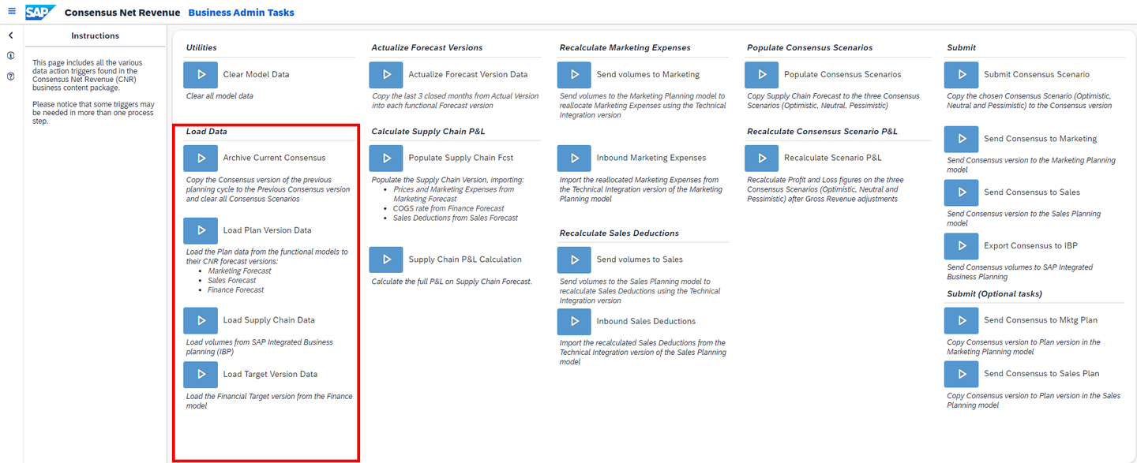Run the Populate Consensus Scenarios play button
Viewport: 1137px width, 463px height.
pyautogui.click(x=762, y=75)
